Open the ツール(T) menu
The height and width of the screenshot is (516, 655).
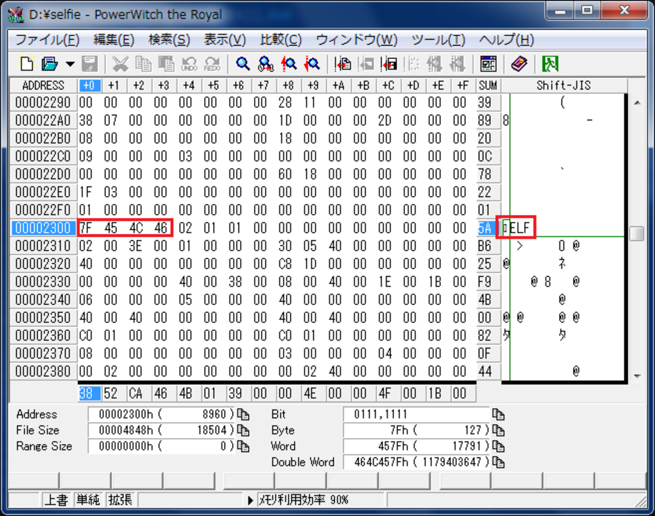438,40
